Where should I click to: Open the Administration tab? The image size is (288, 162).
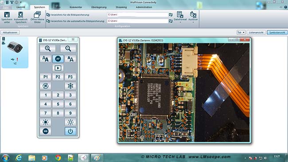pos(144,7)
